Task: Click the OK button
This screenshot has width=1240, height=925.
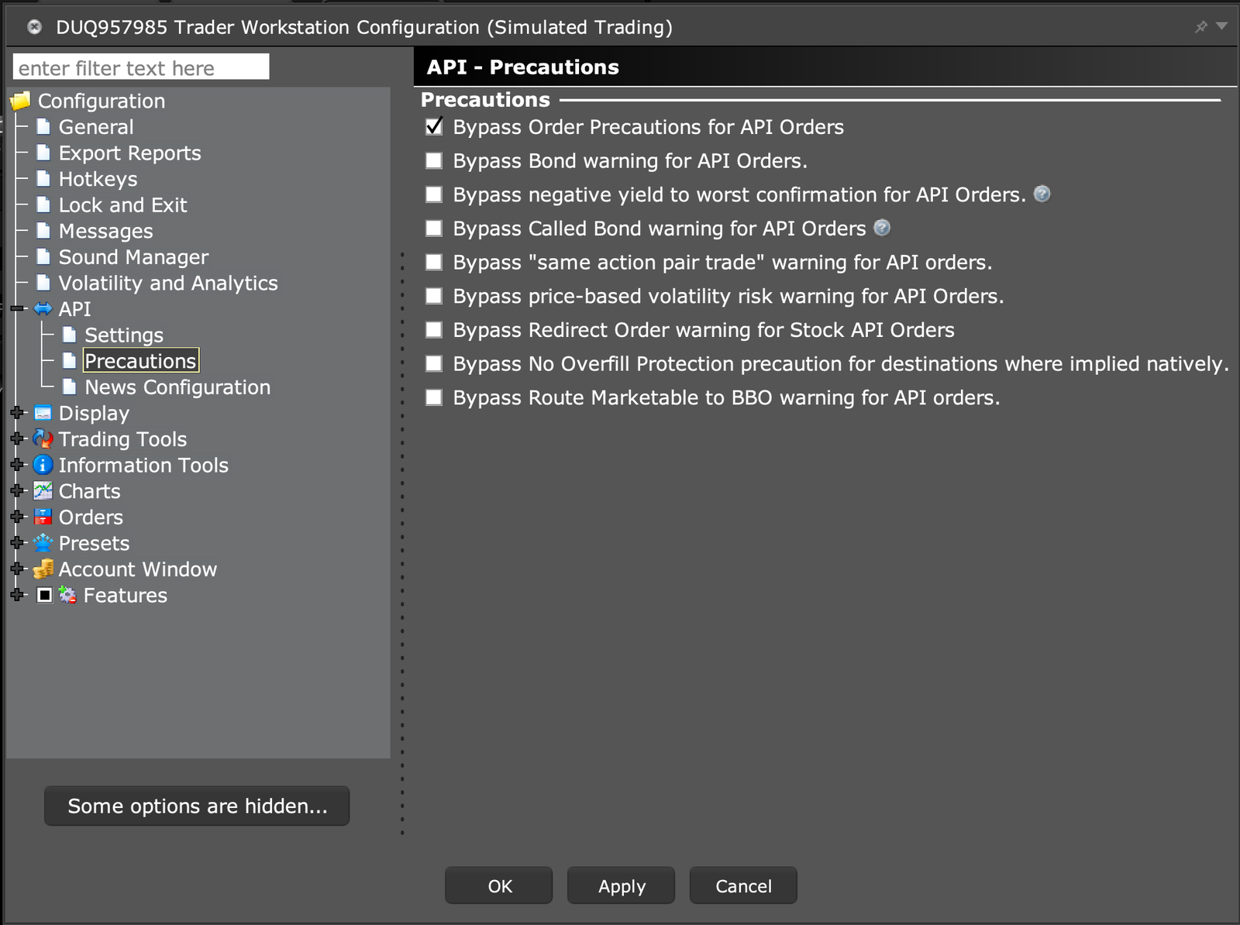Action: point(499,885)
